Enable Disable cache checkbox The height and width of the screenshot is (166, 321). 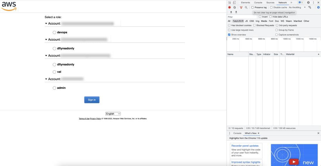point(271,7)
